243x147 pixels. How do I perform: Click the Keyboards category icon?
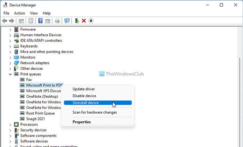point(16,46)
